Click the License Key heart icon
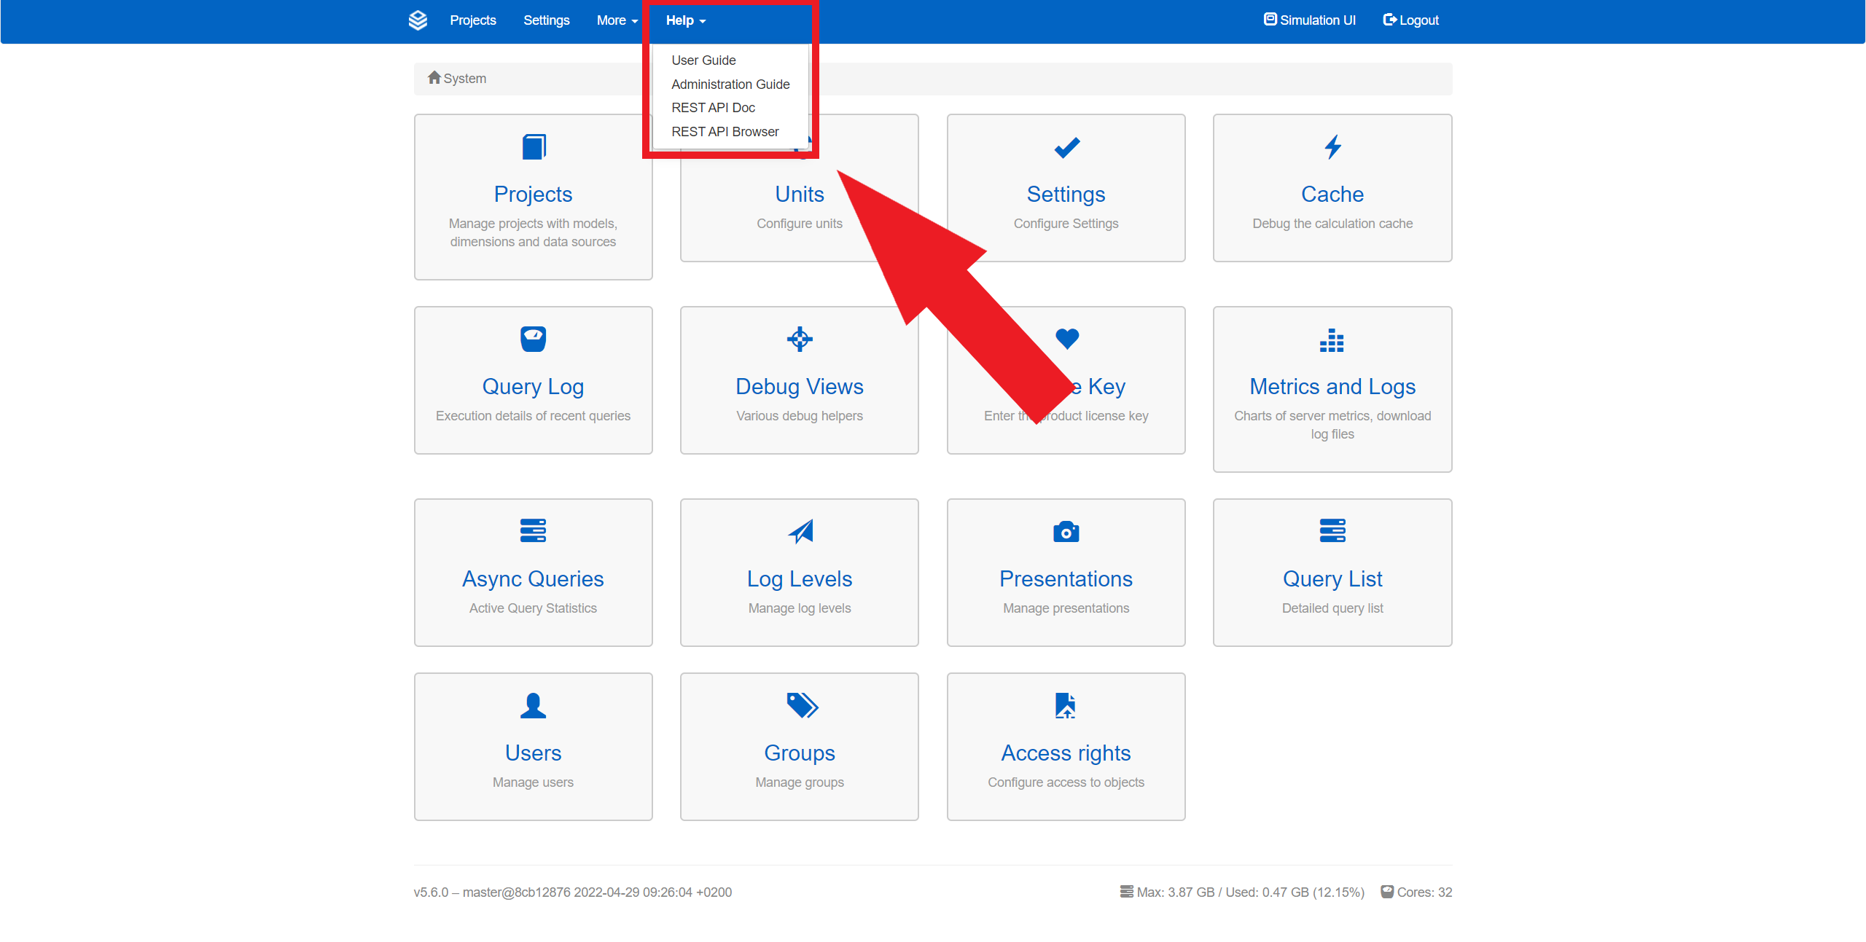The image size is (1866, 942). coord(1066,339)
